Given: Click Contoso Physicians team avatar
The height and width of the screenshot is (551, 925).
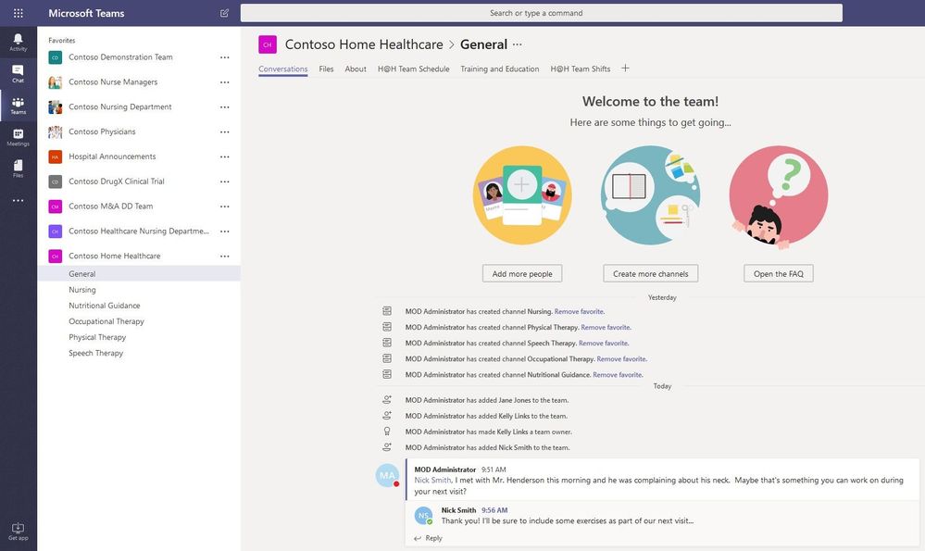Looking at the screenshot, I should 55,131.
